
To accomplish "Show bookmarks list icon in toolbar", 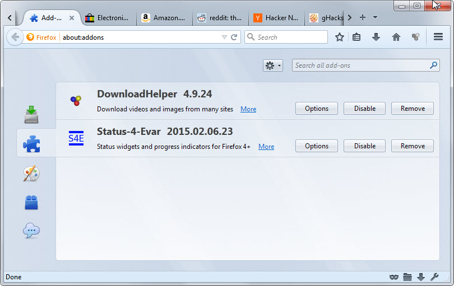I will click(356, 37).
